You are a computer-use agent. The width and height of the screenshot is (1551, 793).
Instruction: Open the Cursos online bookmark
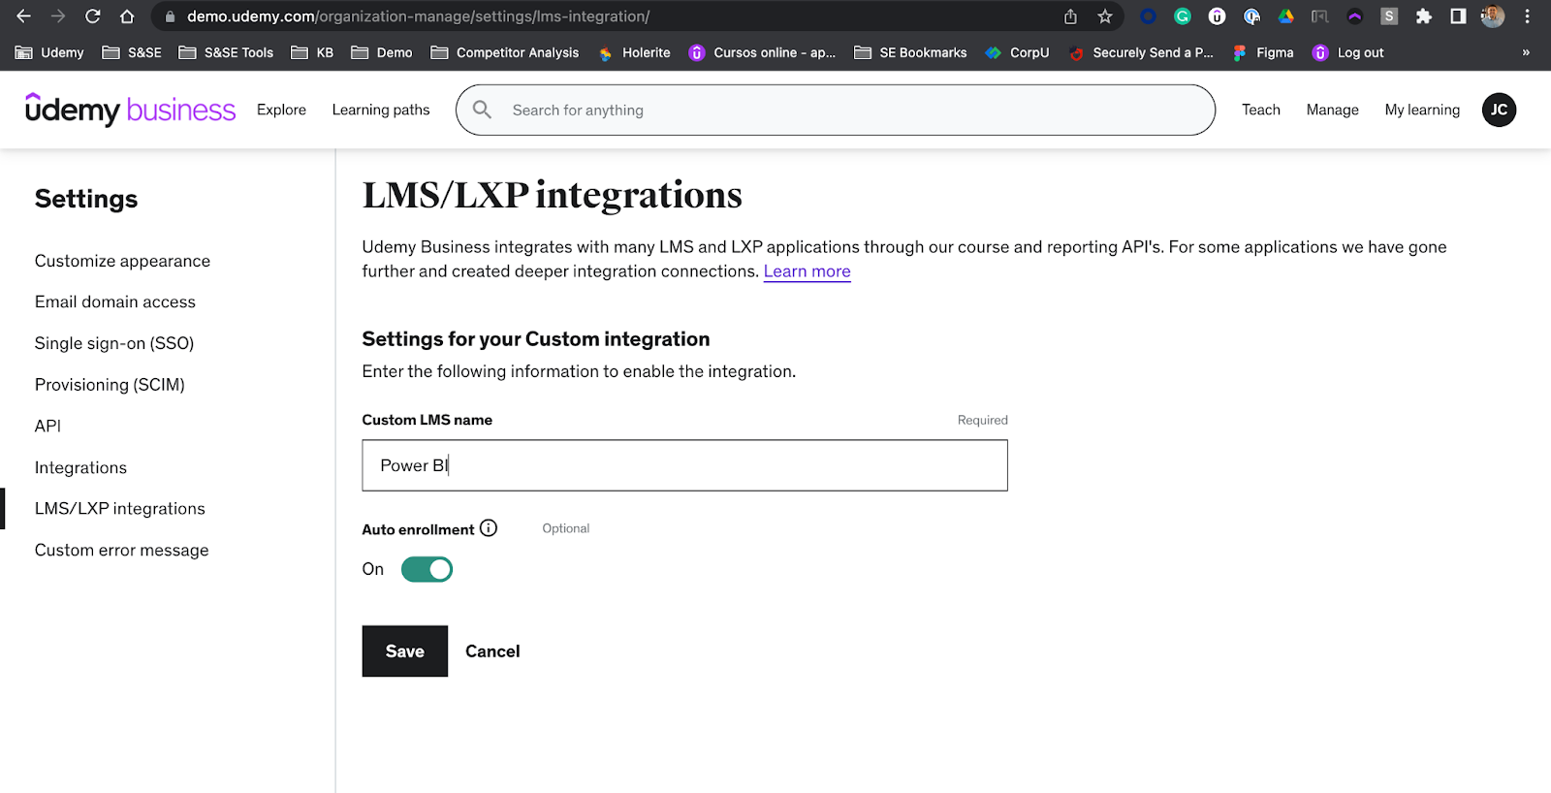pos(762,52)
